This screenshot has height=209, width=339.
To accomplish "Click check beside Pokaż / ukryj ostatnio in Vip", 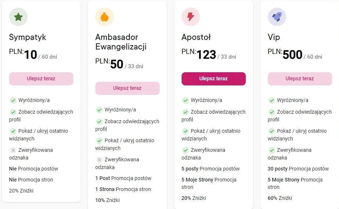I will (272, 131).
